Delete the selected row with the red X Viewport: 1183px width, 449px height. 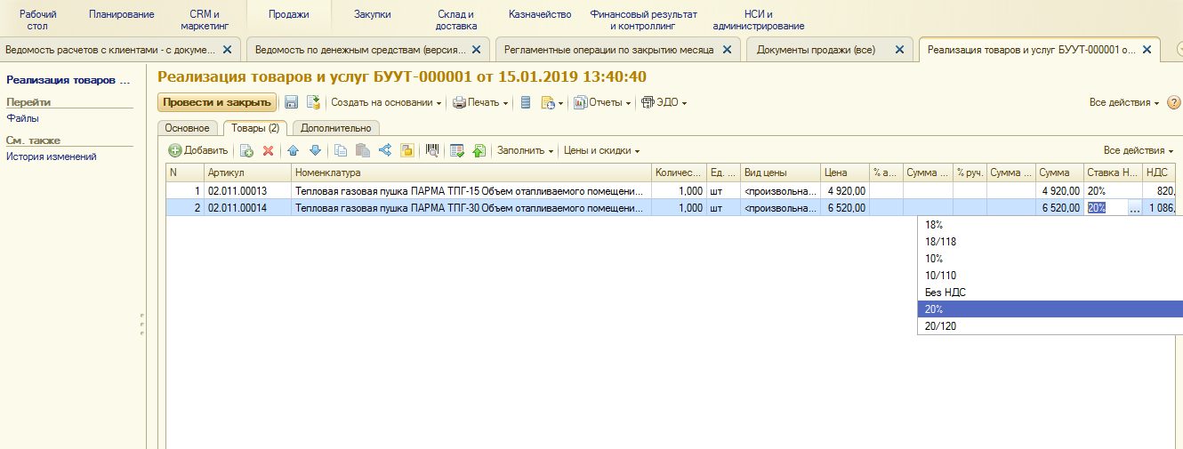pos(268,150)
